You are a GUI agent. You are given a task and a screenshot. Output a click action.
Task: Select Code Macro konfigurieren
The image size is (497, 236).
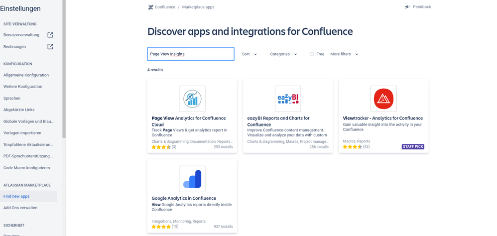26,168
